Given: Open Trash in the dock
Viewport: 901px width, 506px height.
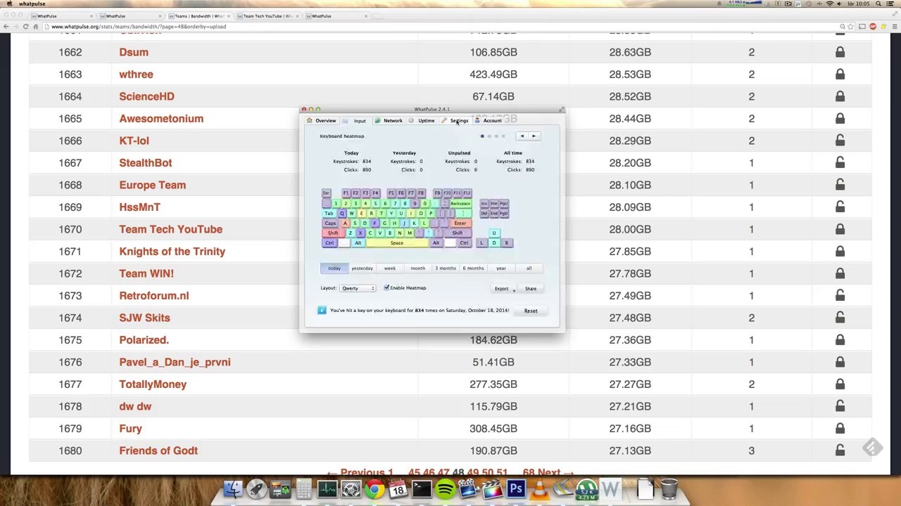Looking at the screenshot, I should pyautogui.click(x=669, y=489).
